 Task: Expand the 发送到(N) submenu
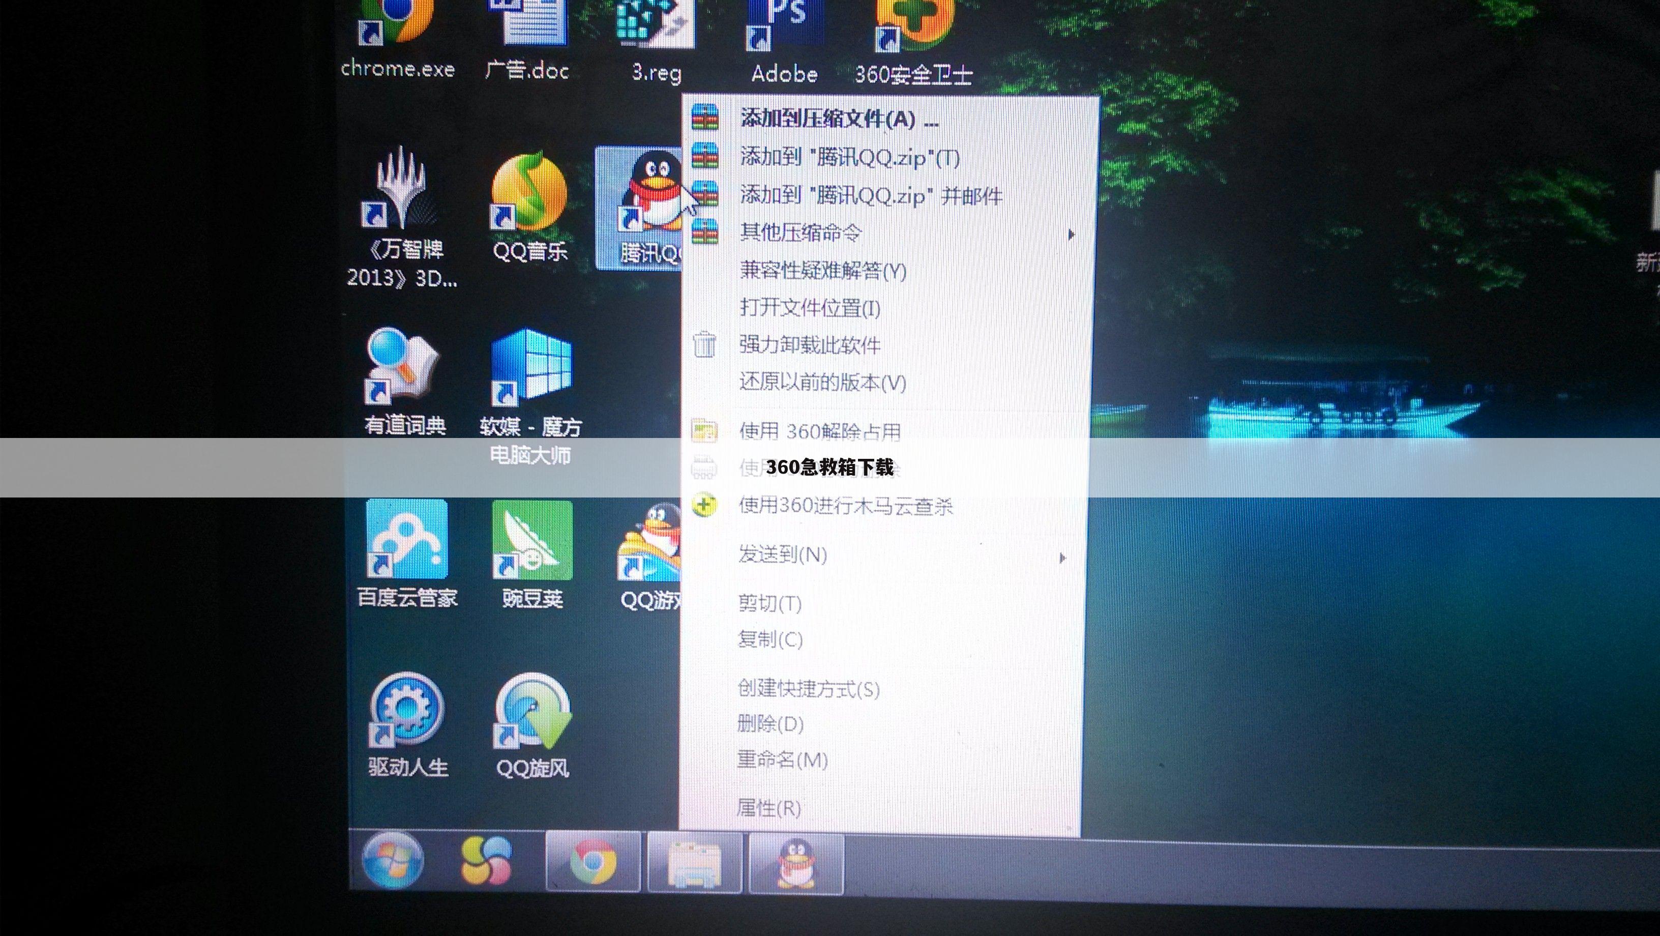pyautogui.click(x=884, y=554)
